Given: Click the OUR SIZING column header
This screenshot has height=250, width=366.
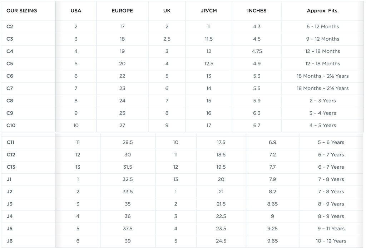Looking at the screenshot, I should click(x=22, y=11).
